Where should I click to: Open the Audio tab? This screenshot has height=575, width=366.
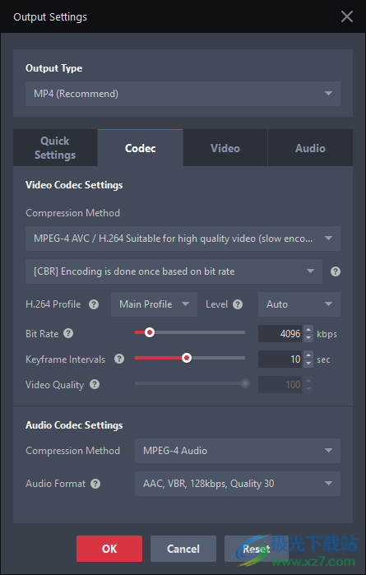coord(310,148)
